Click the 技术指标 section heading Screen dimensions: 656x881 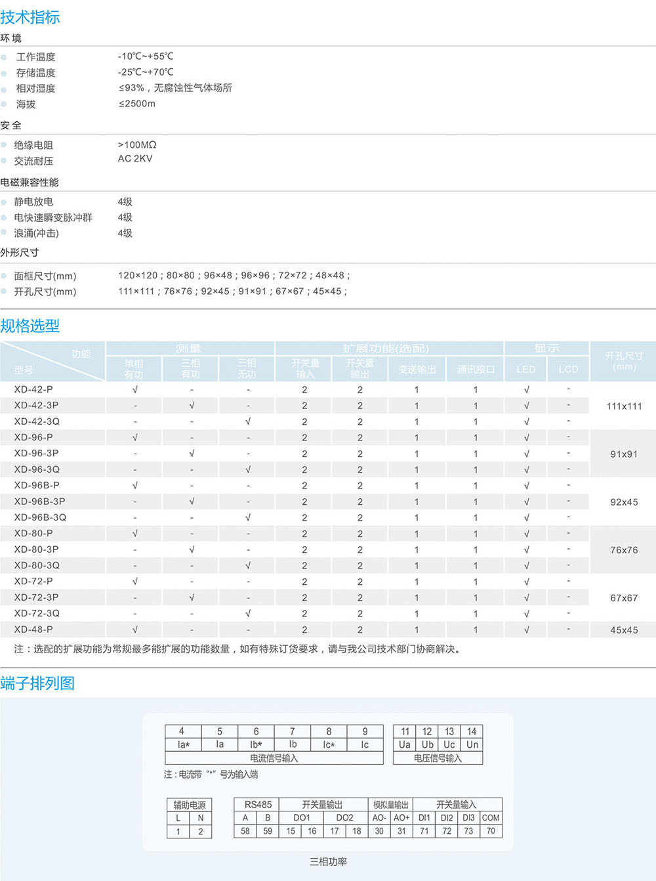(30, 18)
